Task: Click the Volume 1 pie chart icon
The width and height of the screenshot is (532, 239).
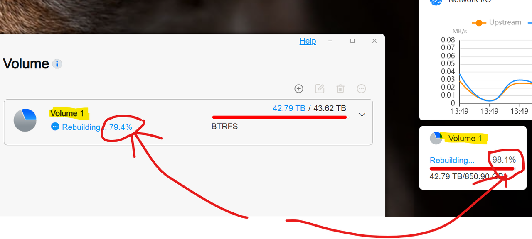Action: pos(25,120)
